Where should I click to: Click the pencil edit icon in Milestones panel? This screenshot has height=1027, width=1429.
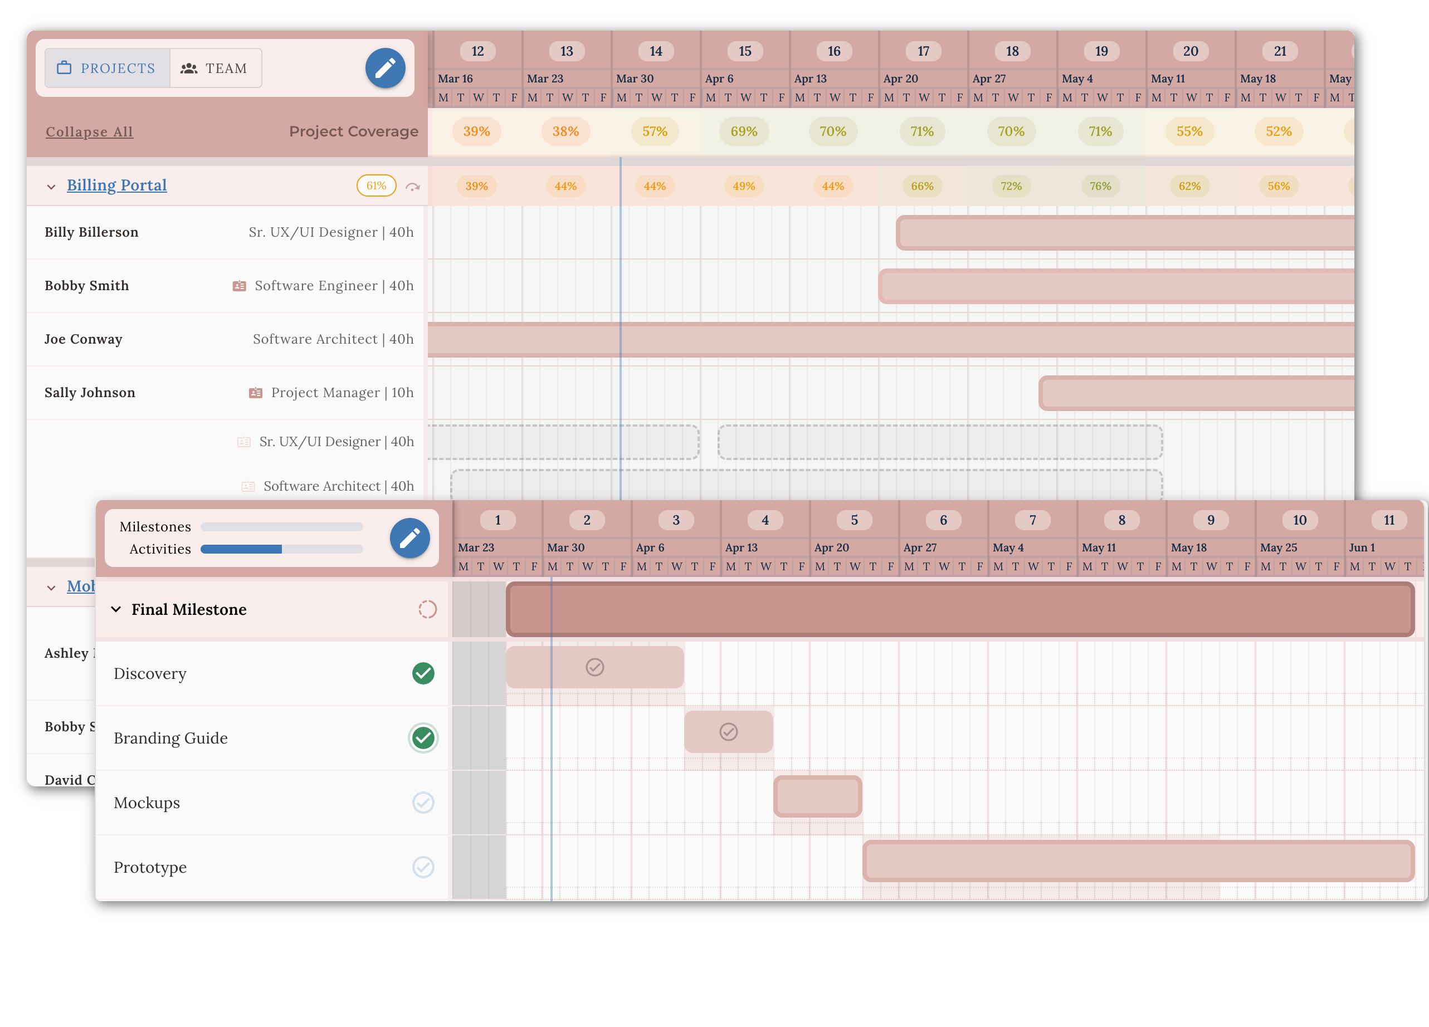pyautogui.click(x=409, y=537)
